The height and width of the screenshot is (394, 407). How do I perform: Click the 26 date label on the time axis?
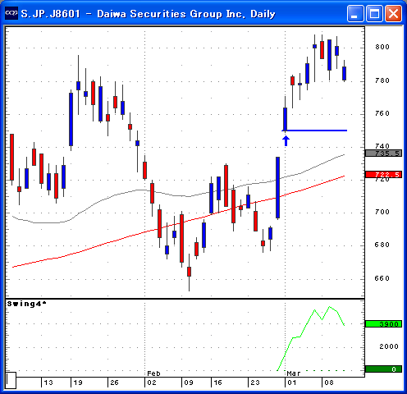tap(114, 383)
